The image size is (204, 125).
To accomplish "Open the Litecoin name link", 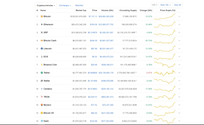I will pyautogui.click(x=47, y=48).
